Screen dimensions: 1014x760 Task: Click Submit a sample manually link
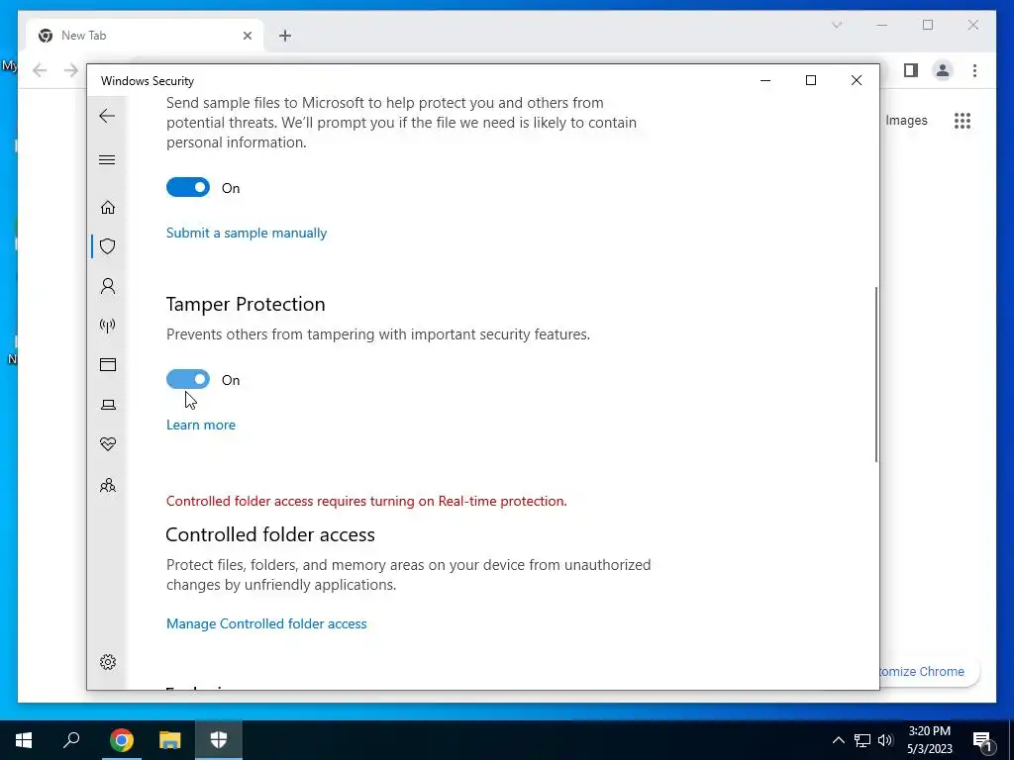247,233
